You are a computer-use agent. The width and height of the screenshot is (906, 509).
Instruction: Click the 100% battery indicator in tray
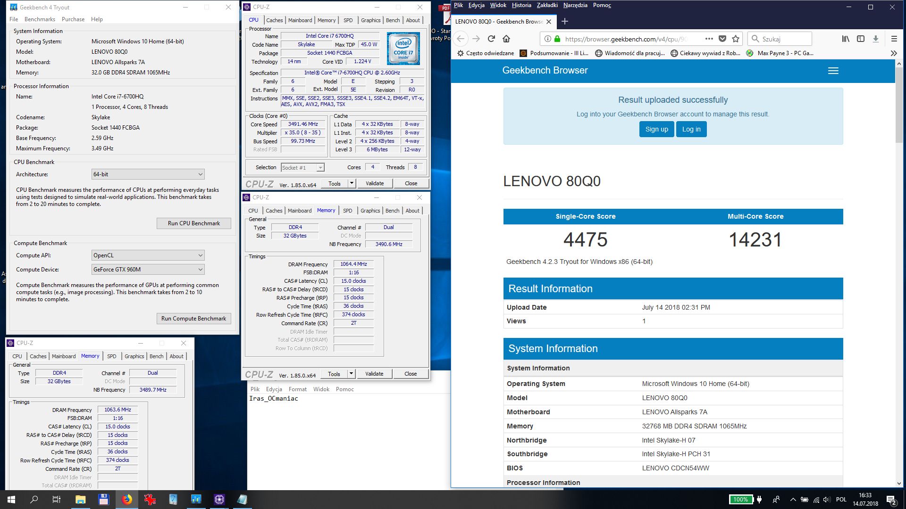pyautogui.click(x=740, y=500)
